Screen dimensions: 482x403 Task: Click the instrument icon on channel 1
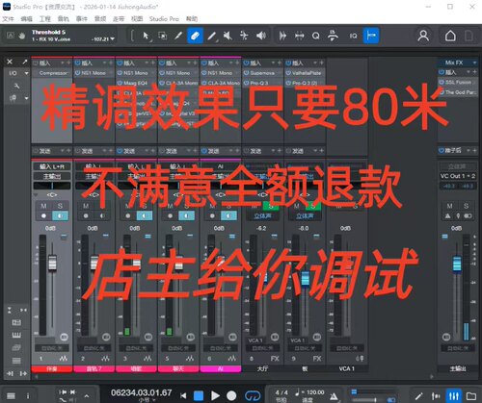pyautogui.click(x=64, y=359)
